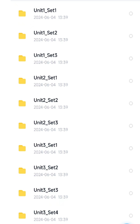Open the Unit1_Set1 folder icon
Screen dimensions: 140x224
(22, 13)
